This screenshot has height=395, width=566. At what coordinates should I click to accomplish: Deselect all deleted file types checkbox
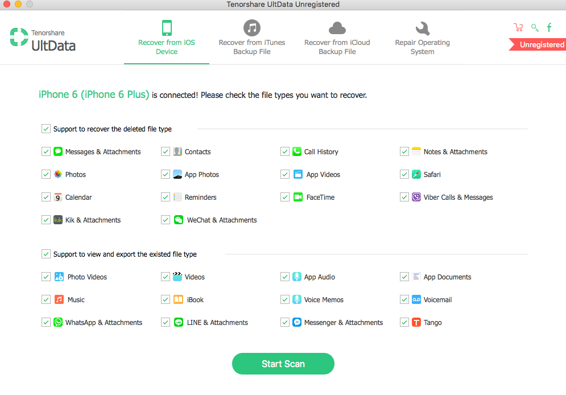click(46, 129)
